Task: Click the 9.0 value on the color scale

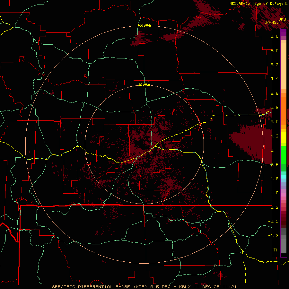Action: point(275,50)
